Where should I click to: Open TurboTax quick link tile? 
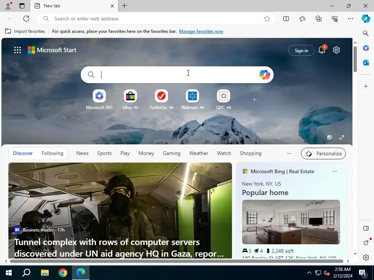coord(161,100)
